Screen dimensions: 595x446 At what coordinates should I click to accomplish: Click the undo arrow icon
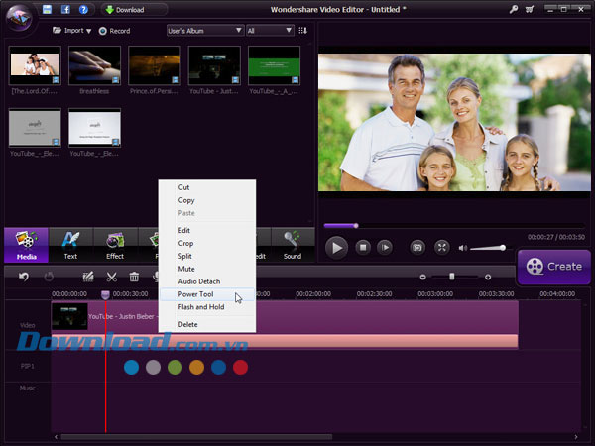24,277
